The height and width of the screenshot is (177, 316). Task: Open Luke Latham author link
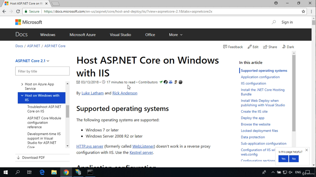tap(93, 93)
